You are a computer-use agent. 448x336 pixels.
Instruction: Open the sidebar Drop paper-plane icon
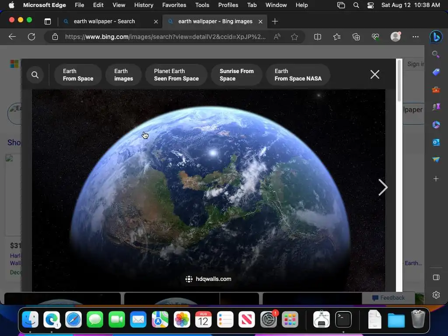(x=436, y=159)
